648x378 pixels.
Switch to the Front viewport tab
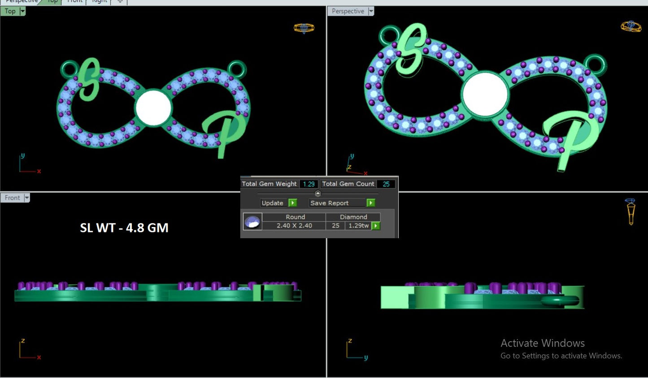tap(75, 1)
